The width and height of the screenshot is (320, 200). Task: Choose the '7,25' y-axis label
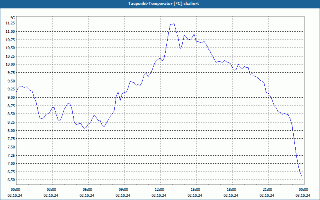11,155
